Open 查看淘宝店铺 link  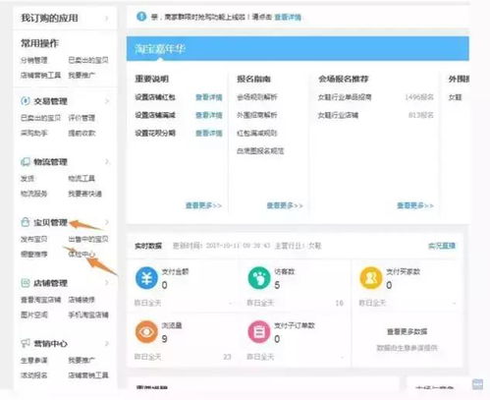[x=40, y=300]
